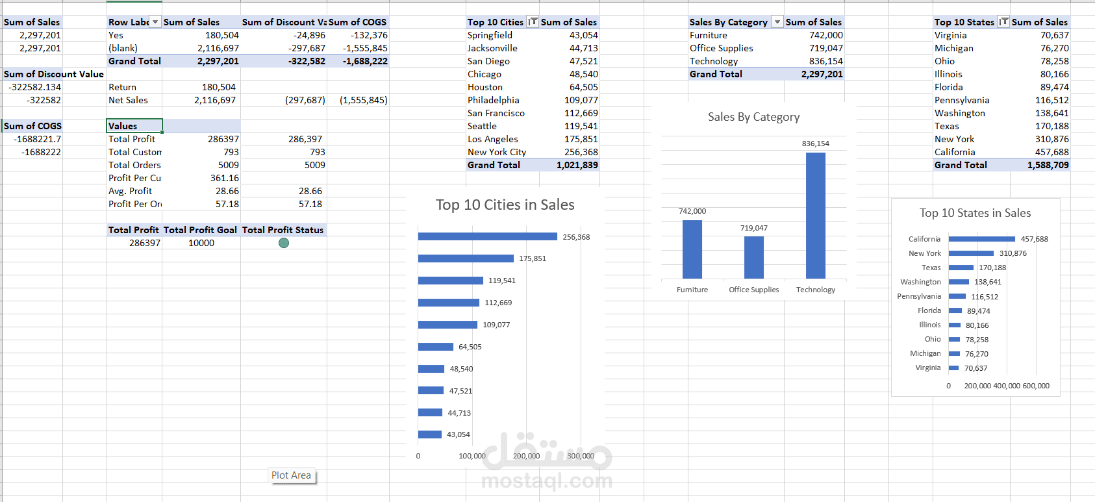This screenshot has height=502, width=1095.
Task: Select the 10000 profit goal cell
Action: [x=201, y=243]
